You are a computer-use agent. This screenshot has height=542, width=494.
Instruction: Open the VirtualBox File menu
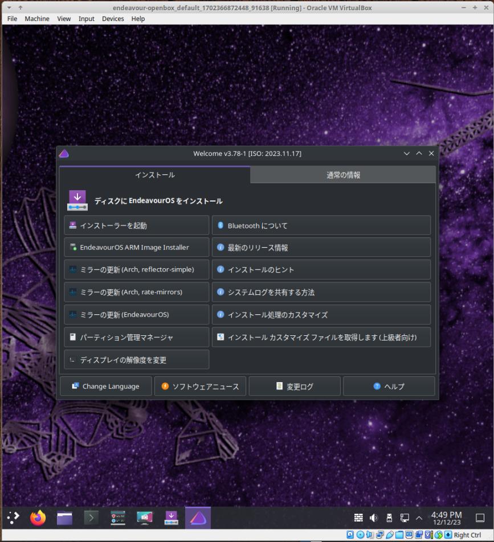coord(12,19)
